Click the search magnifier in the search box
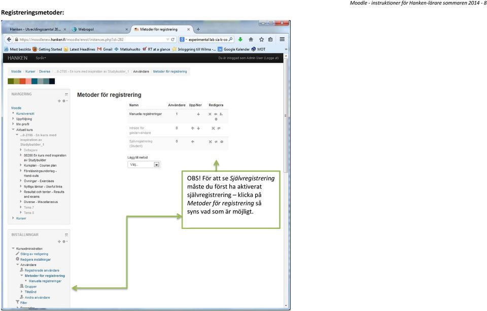This screenshot has height=311, width=487. [x=230, y=40]
